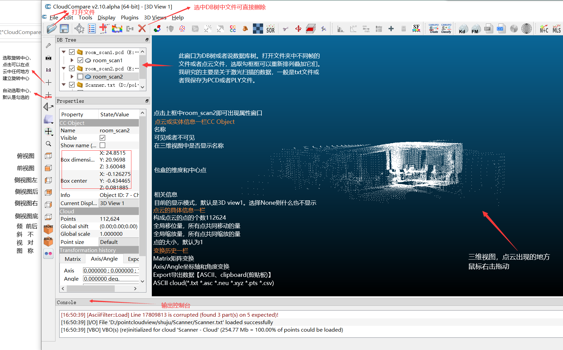Switch to the Matrix tab
563x350 pixels.
click(x=72, y=259)
